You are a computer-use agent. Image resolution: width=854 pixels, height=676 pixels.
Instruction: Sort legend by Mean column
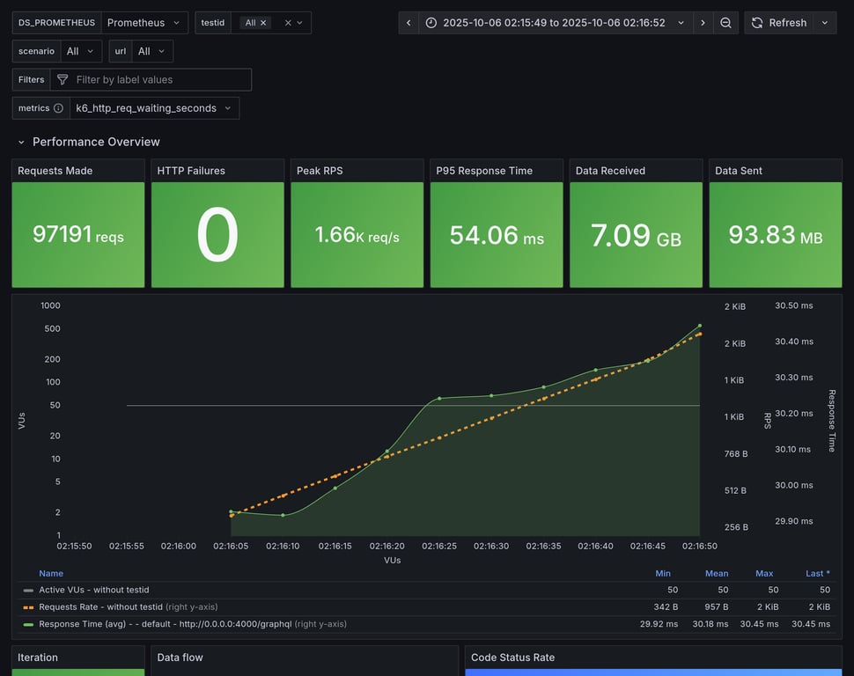click(x=716, y=573)
